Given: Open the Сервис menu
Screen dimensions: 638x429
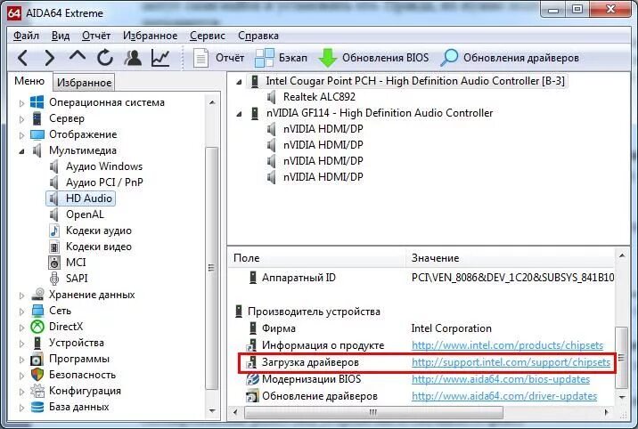Looking at the screenshot, I should click(208, 36).
